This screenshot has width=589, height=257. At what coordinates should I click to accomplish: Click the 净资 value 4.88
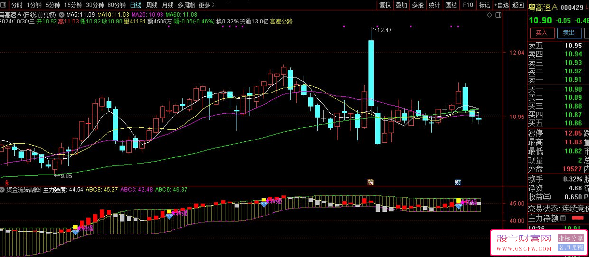(575, 187)
